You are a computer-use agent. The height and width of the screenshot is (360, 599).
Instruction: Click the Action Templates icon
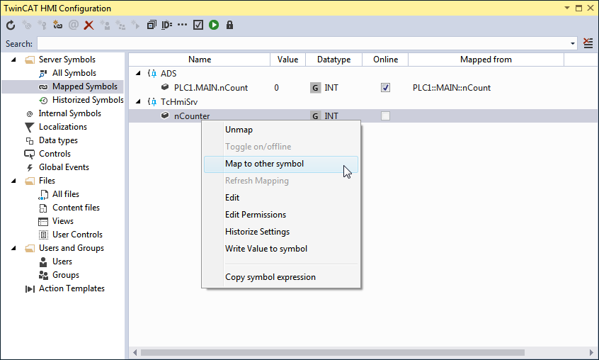(30, 289)
